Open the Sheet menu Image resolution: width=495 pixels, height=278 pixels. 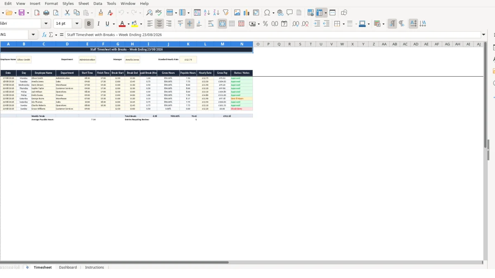(x=84, y=3)
